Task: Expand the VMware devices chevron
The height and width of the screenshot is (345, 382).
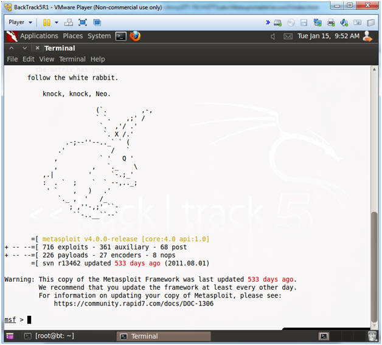Action: [x=268, y=22]
